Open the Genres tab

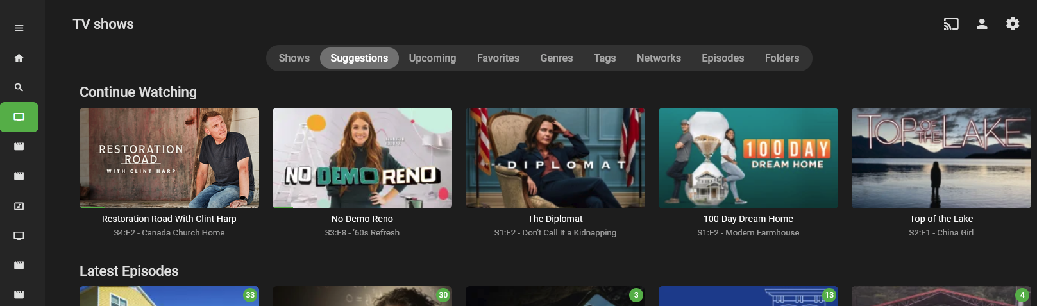(x=557, y=58)
